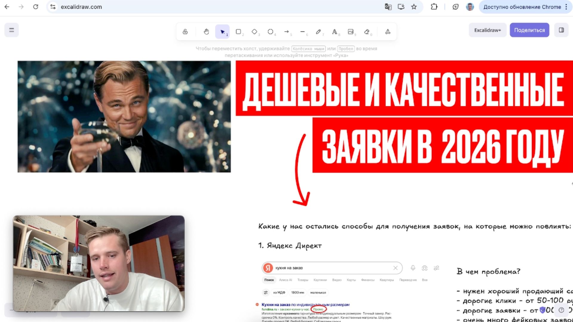Open Google Translate page icon
The height and width of the screenshot is (322, 573).
tap(388, 7)
